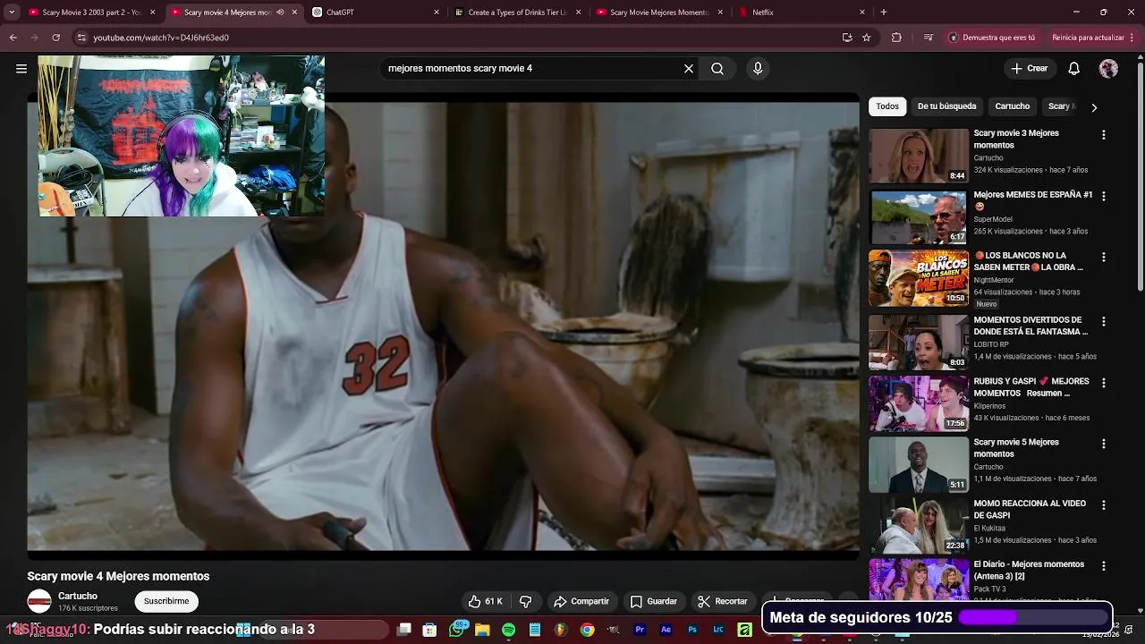1145x644 pixels.
Task: Open FL Studio from the taskbar
Action: (561, 630)
